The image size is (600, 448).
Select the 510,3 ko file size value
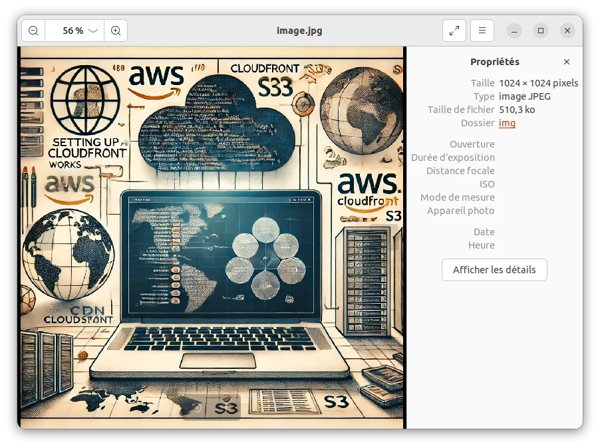pos(517,110)
